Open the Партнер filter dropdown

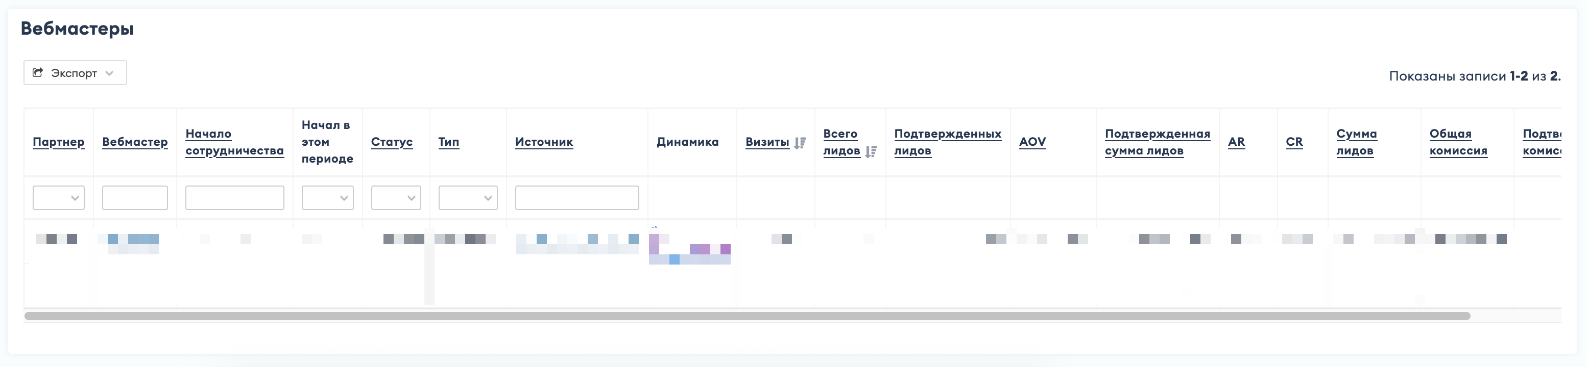(59, 198)
